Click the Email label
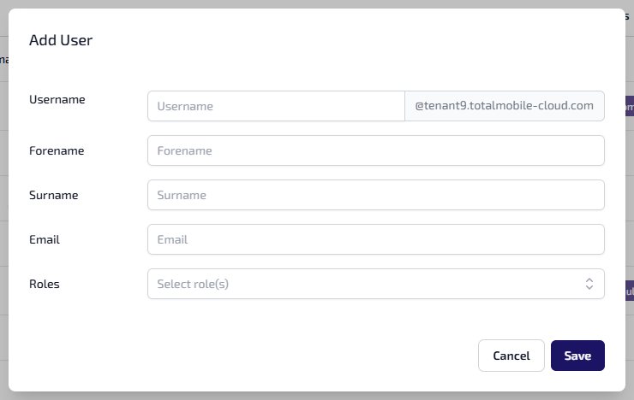This screenshot has height=400, width=634. tap(45, 239)
